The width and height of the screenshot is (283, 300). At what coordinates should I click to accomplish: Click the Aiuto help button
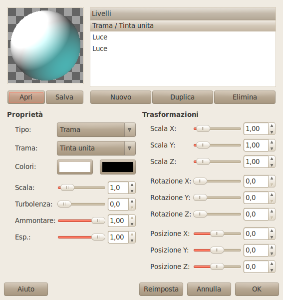point(26,289)
